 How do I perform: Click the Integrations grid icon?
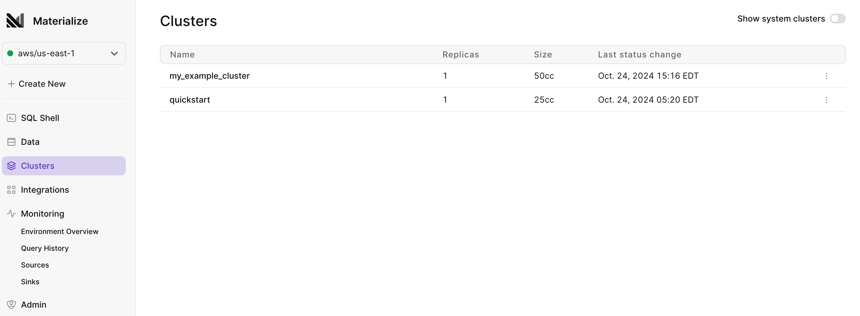click(x=11, y=189)
